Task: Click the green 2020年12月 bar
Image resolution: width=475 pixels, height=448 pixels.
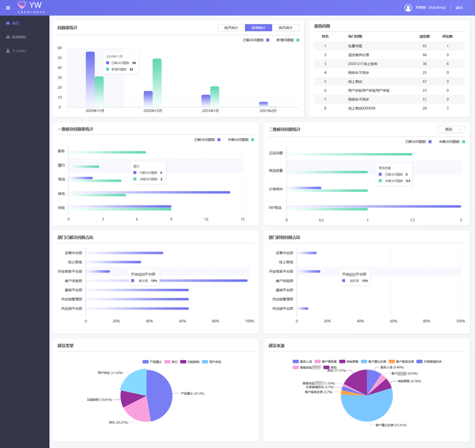Action: pos(157,83)
